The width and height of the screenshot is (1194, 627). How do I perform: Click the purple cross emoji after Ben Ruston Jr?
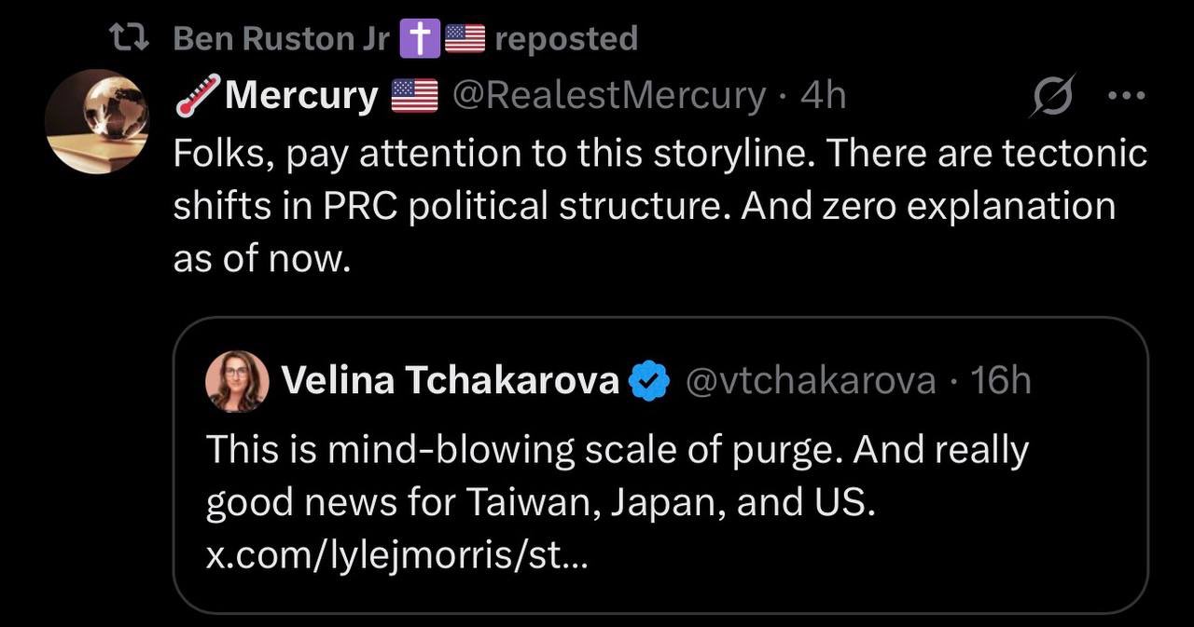pos(417,38)
